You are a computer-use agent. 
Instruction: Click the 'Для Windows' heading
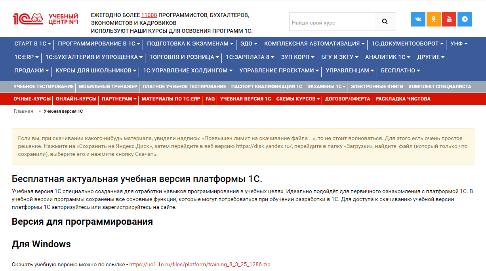[x=41, y=244]
